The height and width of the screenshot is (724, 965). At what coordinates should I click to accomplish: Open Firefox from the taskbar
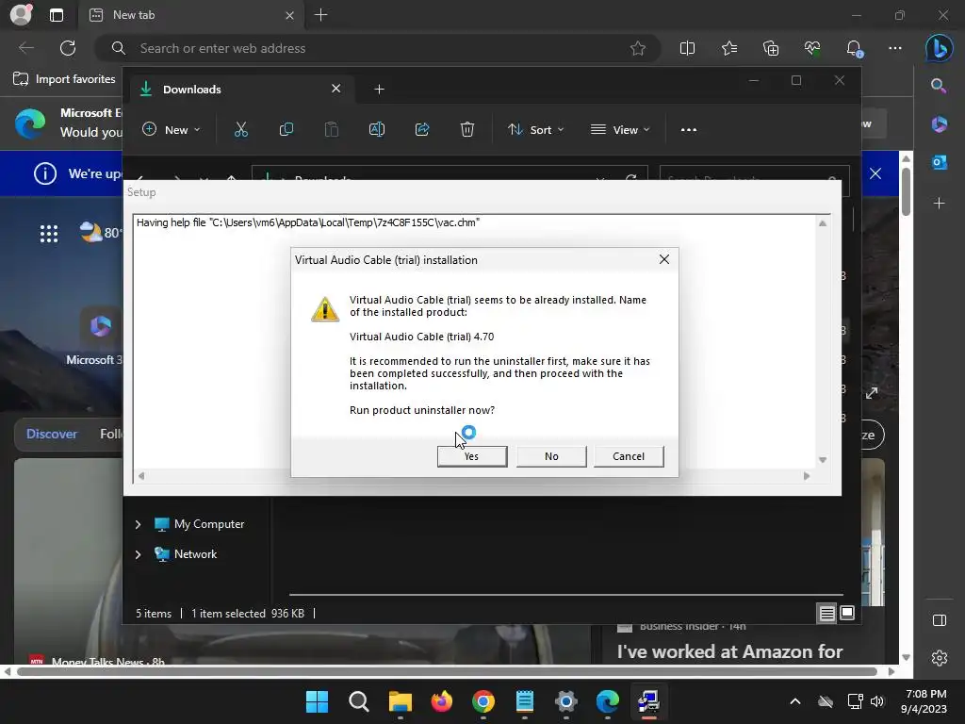(441, 701)
